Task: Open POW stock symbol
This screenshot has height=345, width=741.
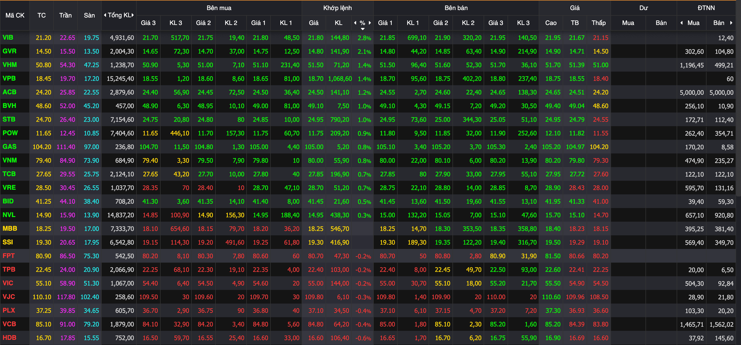Action: click(x=10, y=133)
